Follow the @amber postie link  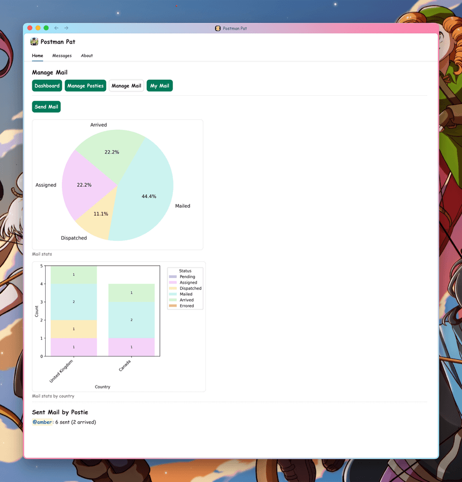click(42, 422)
